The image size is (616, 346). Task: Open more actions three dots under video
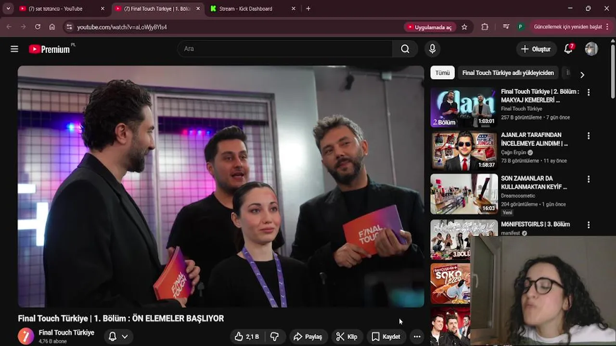417,336
